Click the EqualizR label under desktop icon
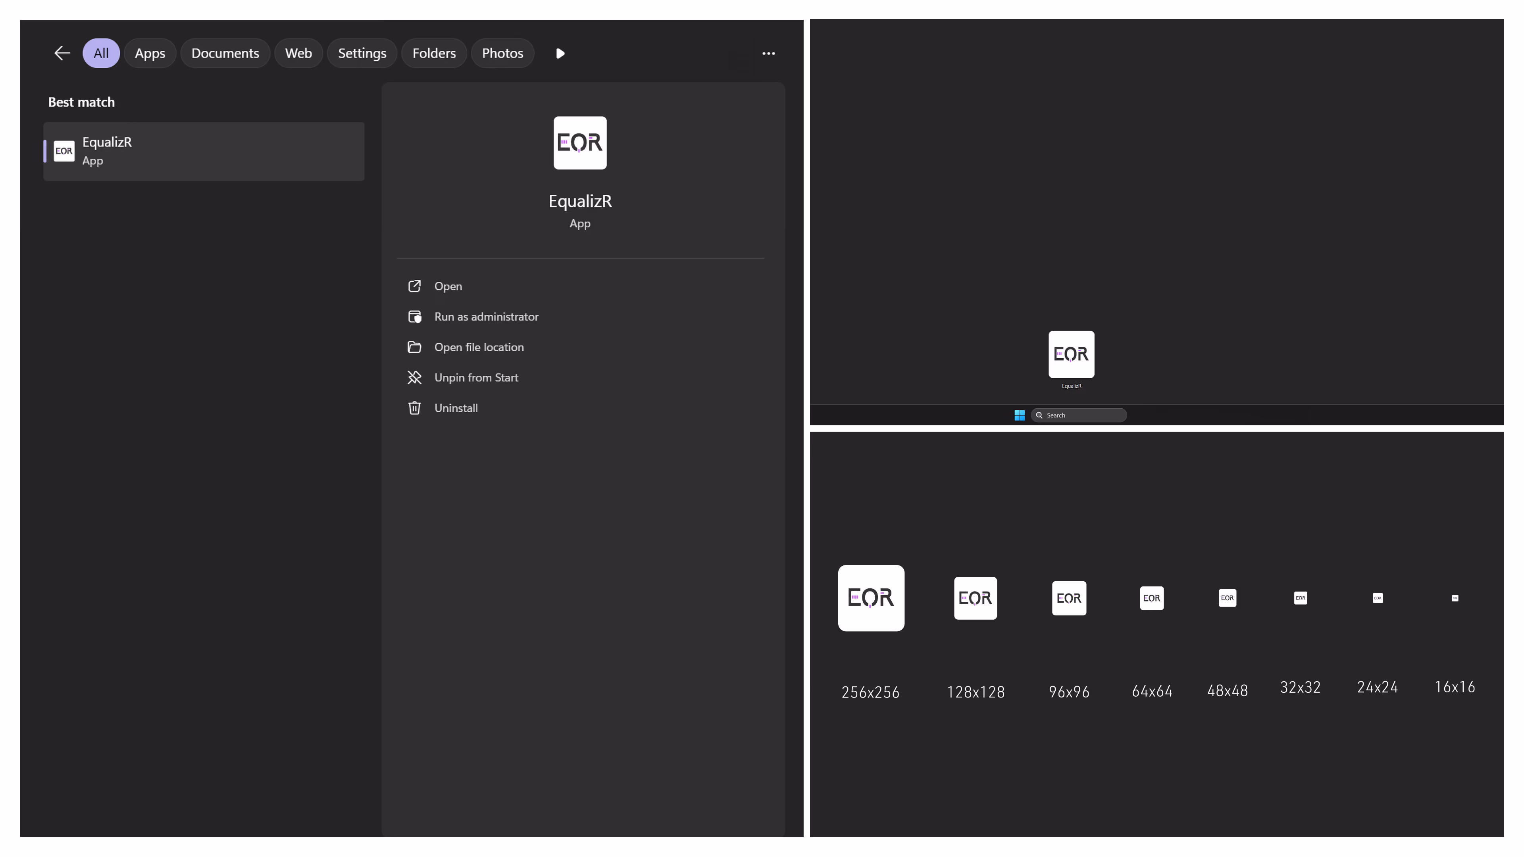 1072,386
